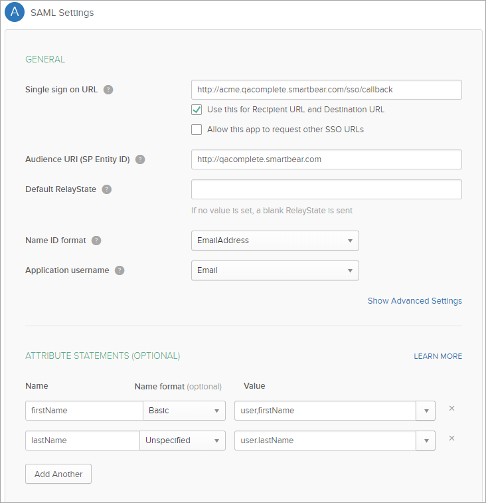Click help icon beside Audience URI label
This screenshot has width=486, height=503.
140,159
